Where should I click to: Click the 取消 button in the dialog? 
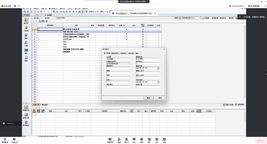pos(160,98)
